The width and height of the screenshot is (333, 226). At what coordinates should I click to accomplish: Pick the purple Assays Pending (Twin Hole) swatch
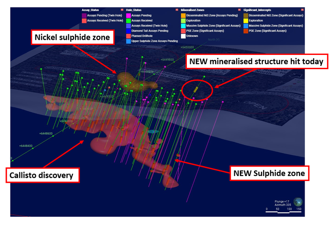(84, 15)
